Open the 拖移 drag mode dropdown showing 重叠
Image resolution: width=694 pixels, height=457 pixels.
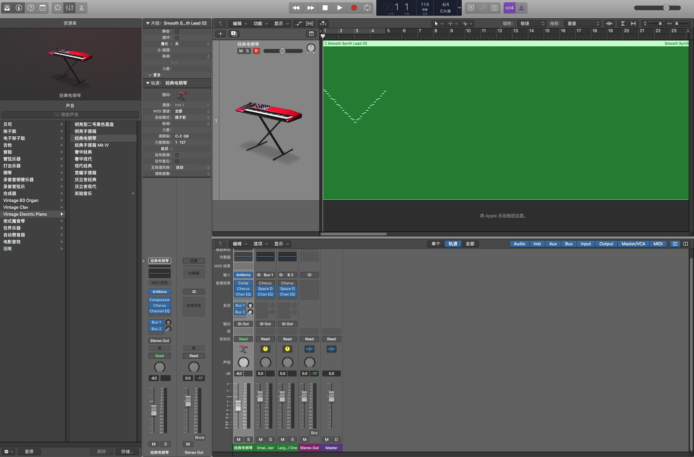pyautogui.click(x=583, y=23)
